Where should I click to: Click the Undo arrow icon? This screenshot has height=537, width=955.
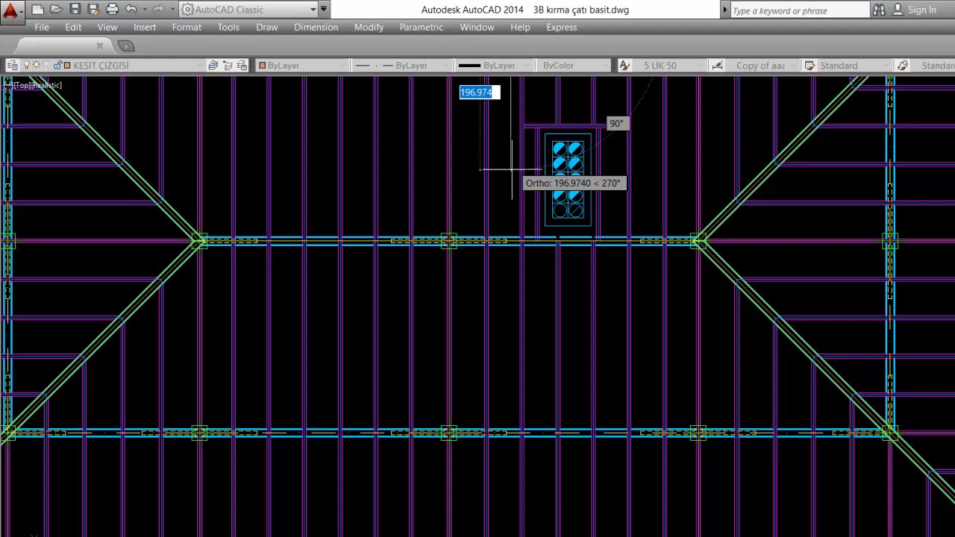(x=131, y=10)
